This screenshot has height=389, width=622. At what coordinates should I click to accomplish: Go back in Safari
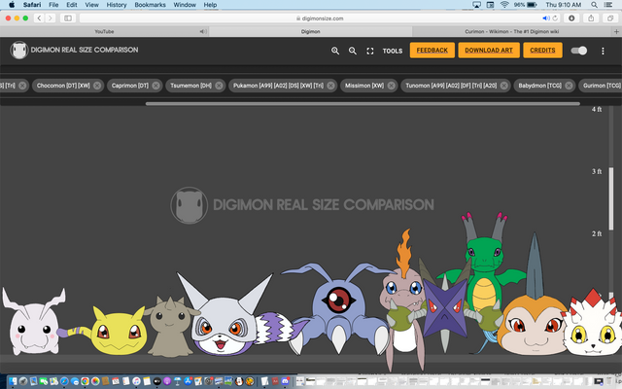click(39, 18)
